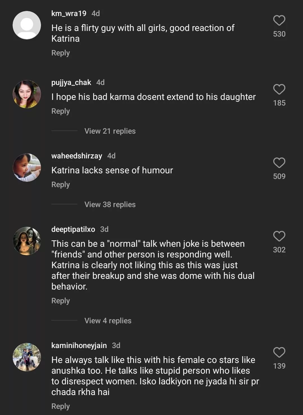The width and height of the screenshot is (303, 415).
Task: Heart deeptipatilxo's comment
Action: (x=279, y=236)
